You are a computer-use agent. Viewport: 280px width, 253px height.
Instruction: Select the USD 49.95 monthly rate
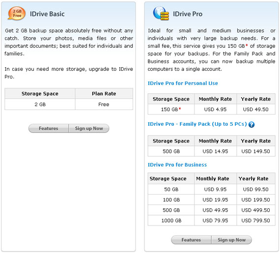(215, 210)
